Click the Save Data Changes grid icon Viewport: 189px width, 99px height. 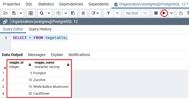pyautogui.click(x=31, y=13)
